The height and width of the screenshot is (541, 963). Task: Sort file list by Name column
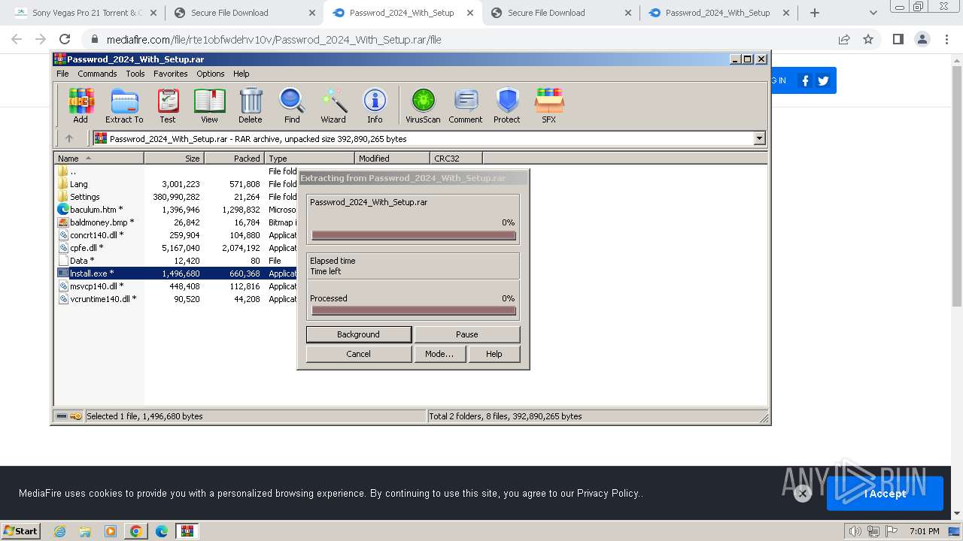click(99, 159)
